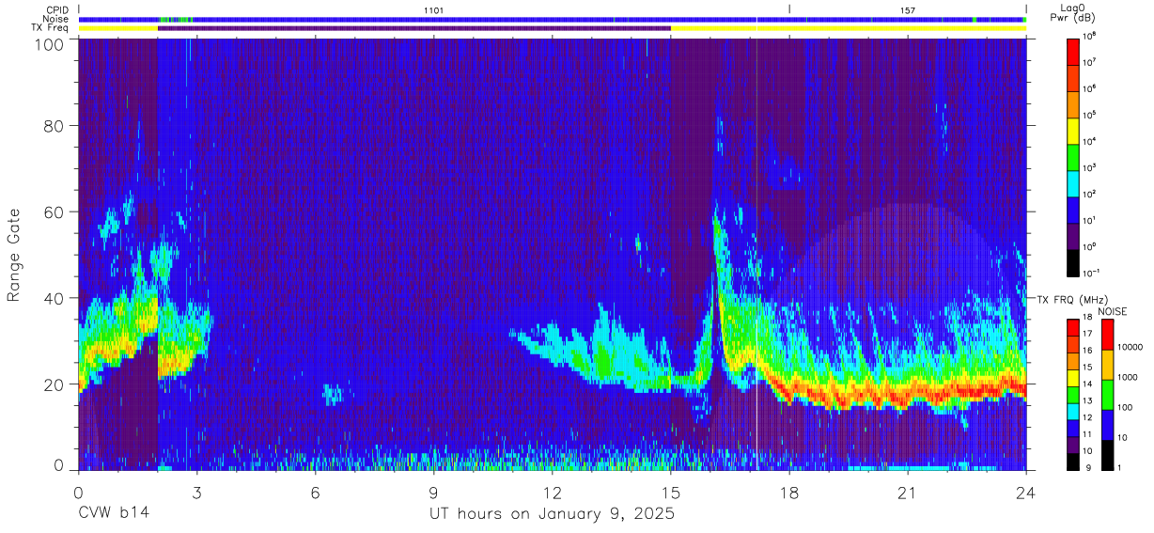Image resolution: width=1154 pixels, height=533 pixels.
Task: Click the 100 tick on the Range Gate axis
Action: point(50,44)
